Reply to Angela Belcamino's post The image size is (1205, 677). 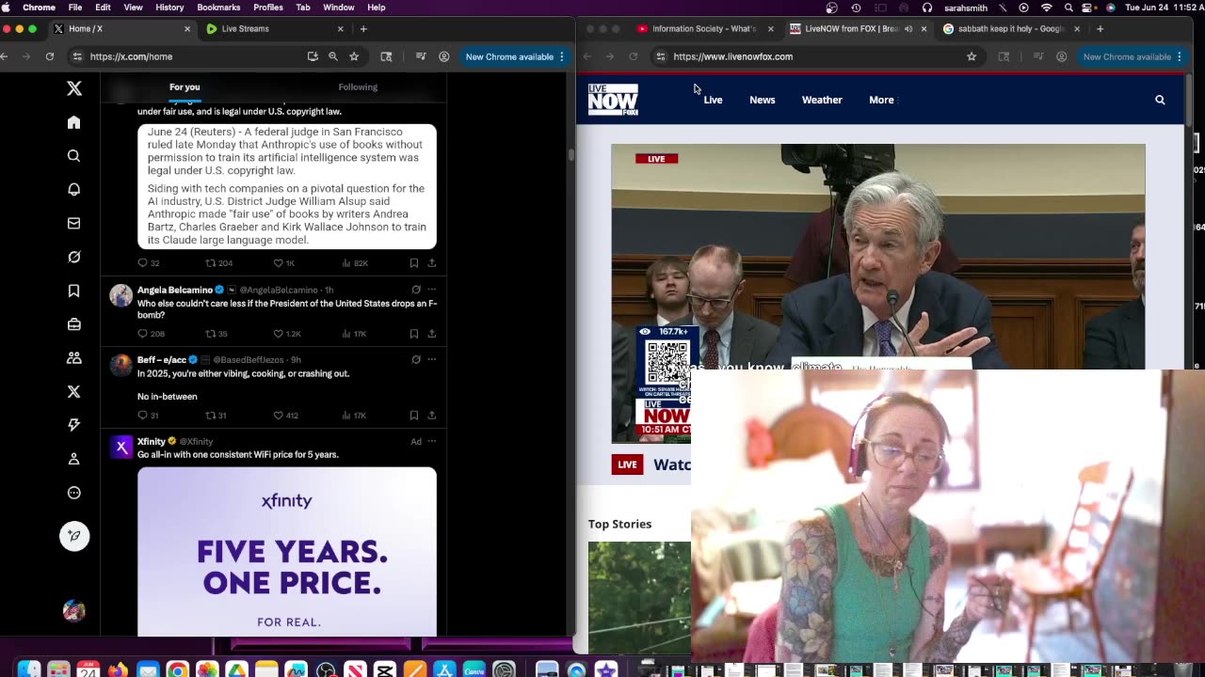143,334
